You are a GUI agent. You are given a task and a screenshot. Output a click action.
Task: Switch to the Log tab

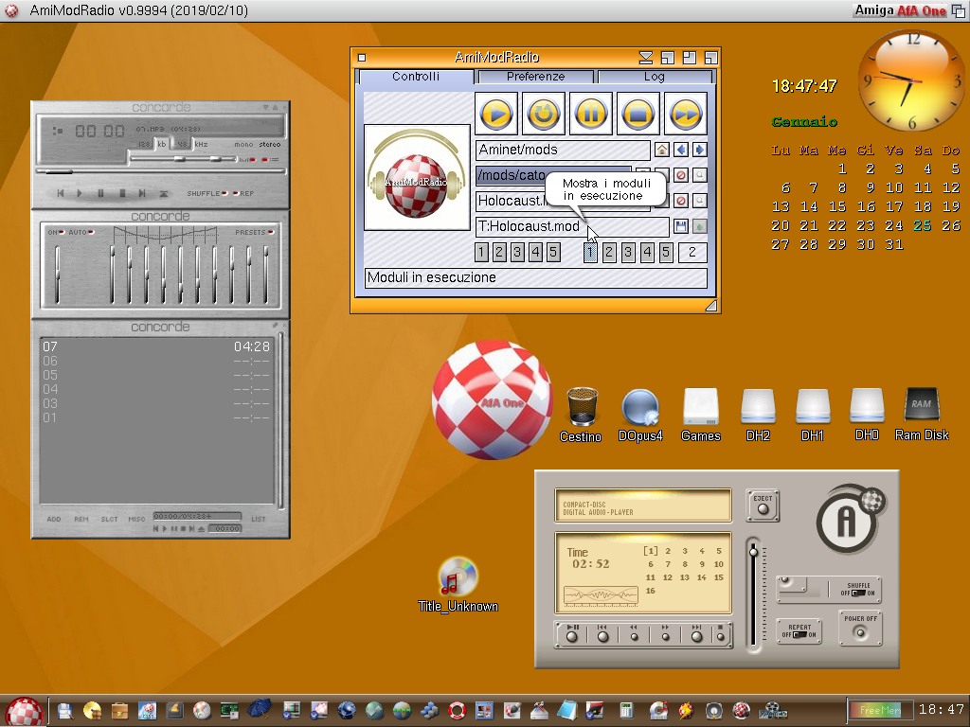[654, 77]
